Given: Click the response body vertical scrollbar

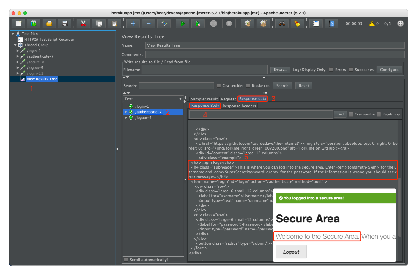Looking at the screenshot, I should click(400, 207).
